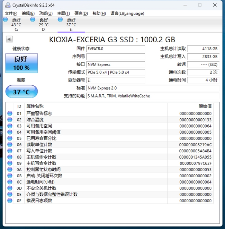
Task: Click the 健康状态 label
Action: [21, 49]
